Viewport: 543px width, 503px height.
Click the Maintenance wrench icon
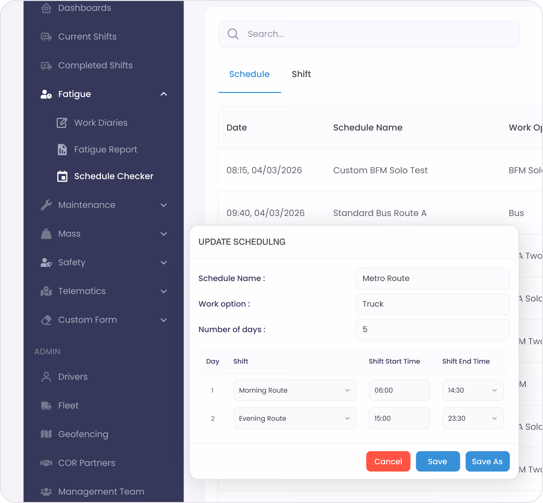(x=46, y=205)
